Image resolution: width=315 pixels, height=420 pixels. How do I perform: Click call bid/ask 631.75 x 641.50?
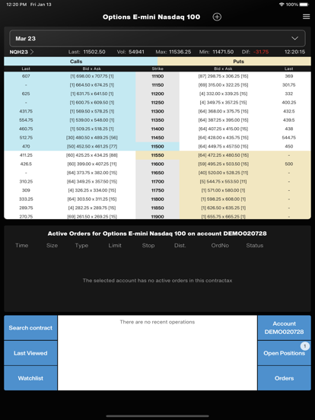pos(92,94)
